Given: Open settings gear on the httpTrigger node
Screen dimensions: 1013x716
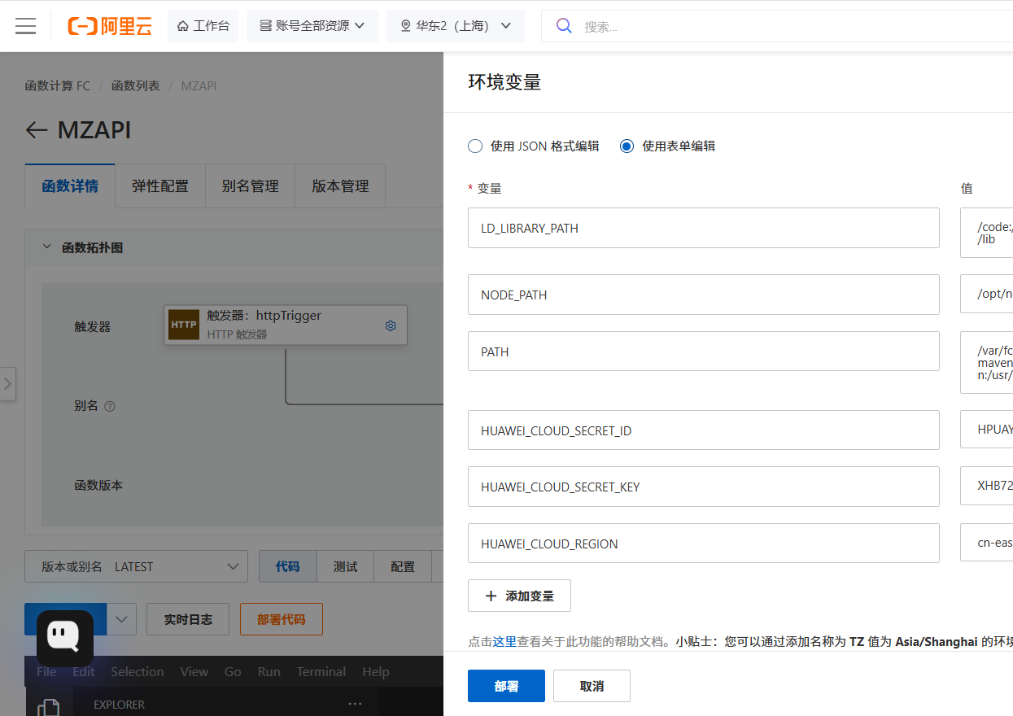Looking at the screenshot, I should (x=390, y=325).
